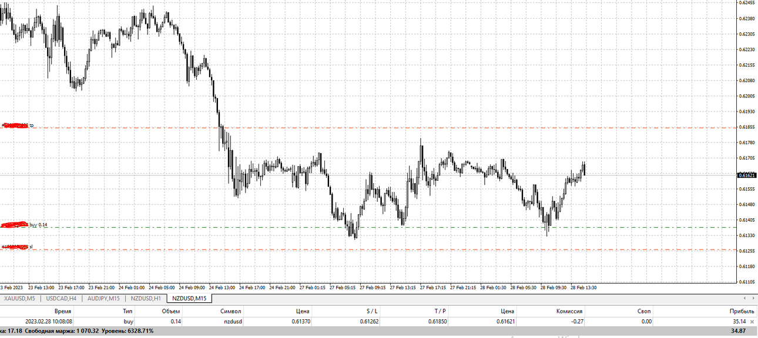Image resolution: width=758 pixels, height=338 pixels.
Task: Sort orders by T / P column header
Action: (x=440, y=311)
